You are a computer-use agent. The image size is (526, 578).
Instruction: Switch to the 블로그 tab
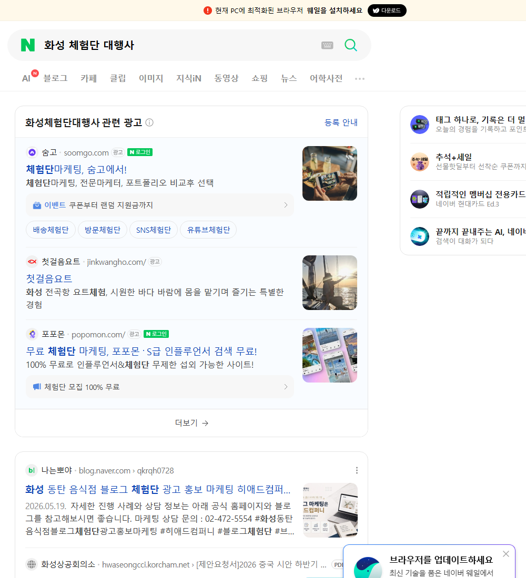[x=55, y=78]
